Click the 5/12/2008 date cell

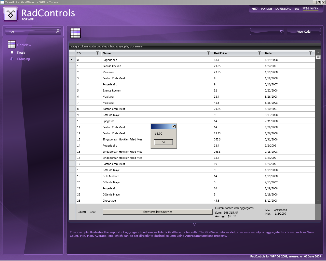coord(289,201)
